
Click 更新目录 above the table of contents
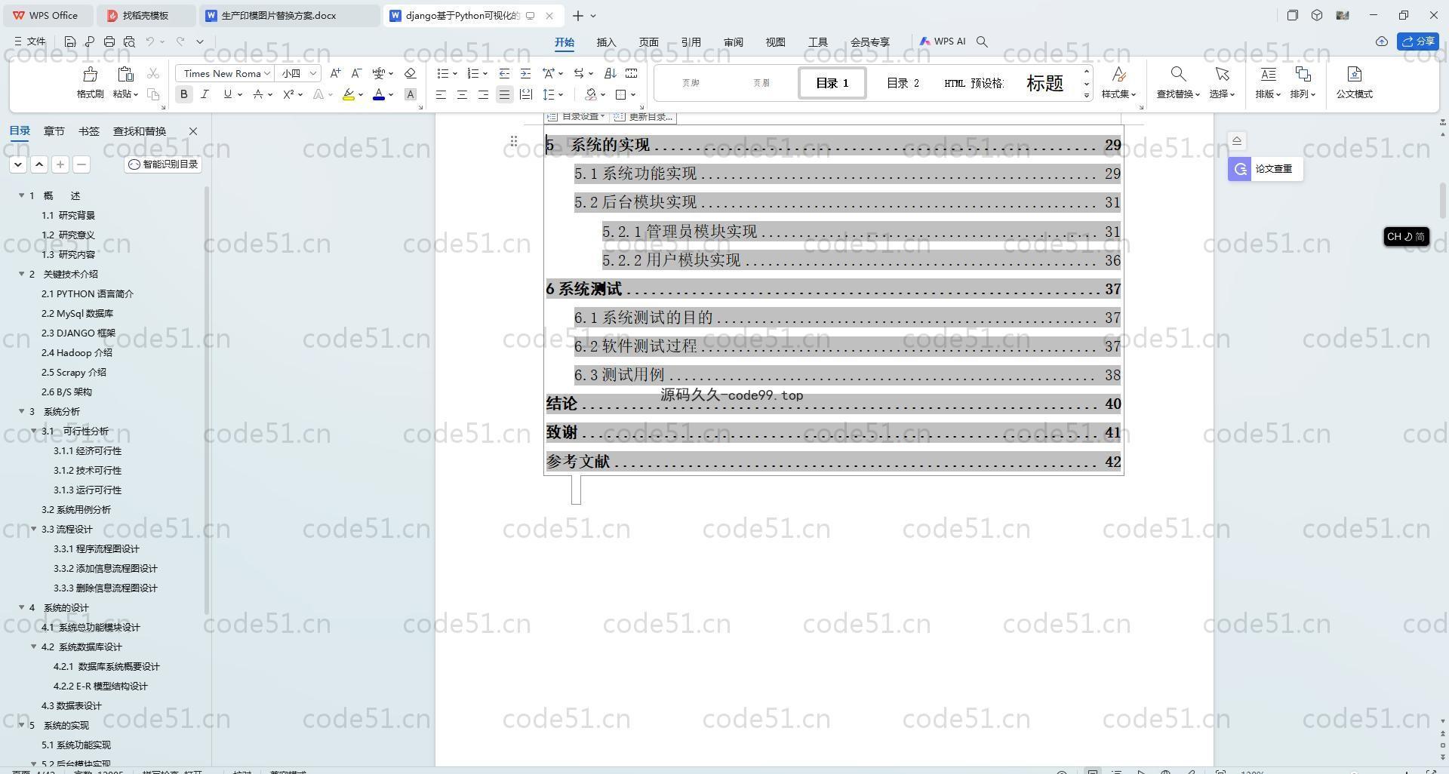point(643,117)
